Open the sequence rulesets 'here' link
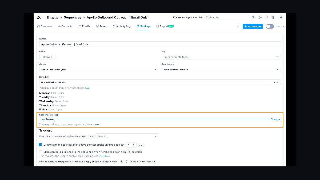 [97, 125]
